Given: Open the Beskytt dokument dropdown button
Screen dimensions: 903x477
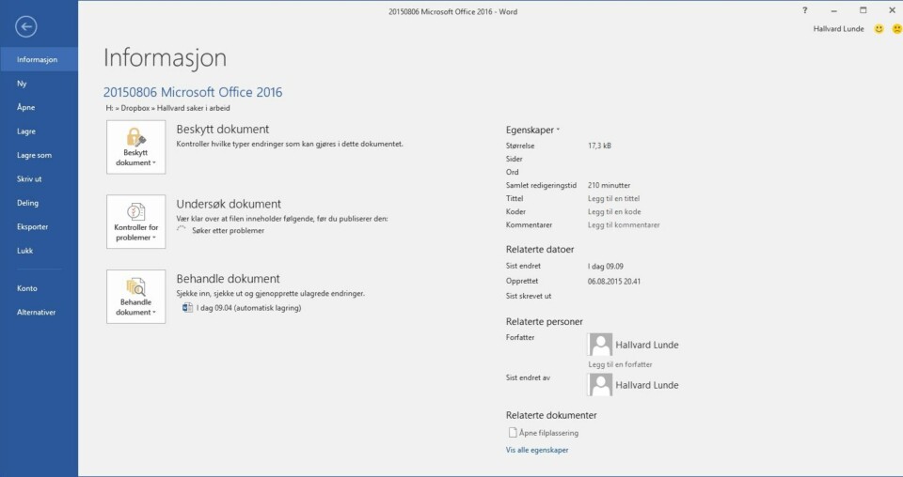Looking at the screenshot, I should (136, 147).
